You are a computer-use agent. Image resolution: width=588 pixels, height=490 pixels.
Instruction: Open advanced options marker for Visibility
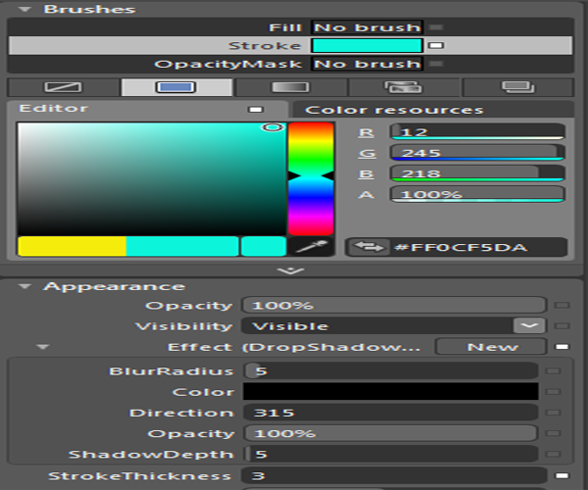click(x=562, y=325)
